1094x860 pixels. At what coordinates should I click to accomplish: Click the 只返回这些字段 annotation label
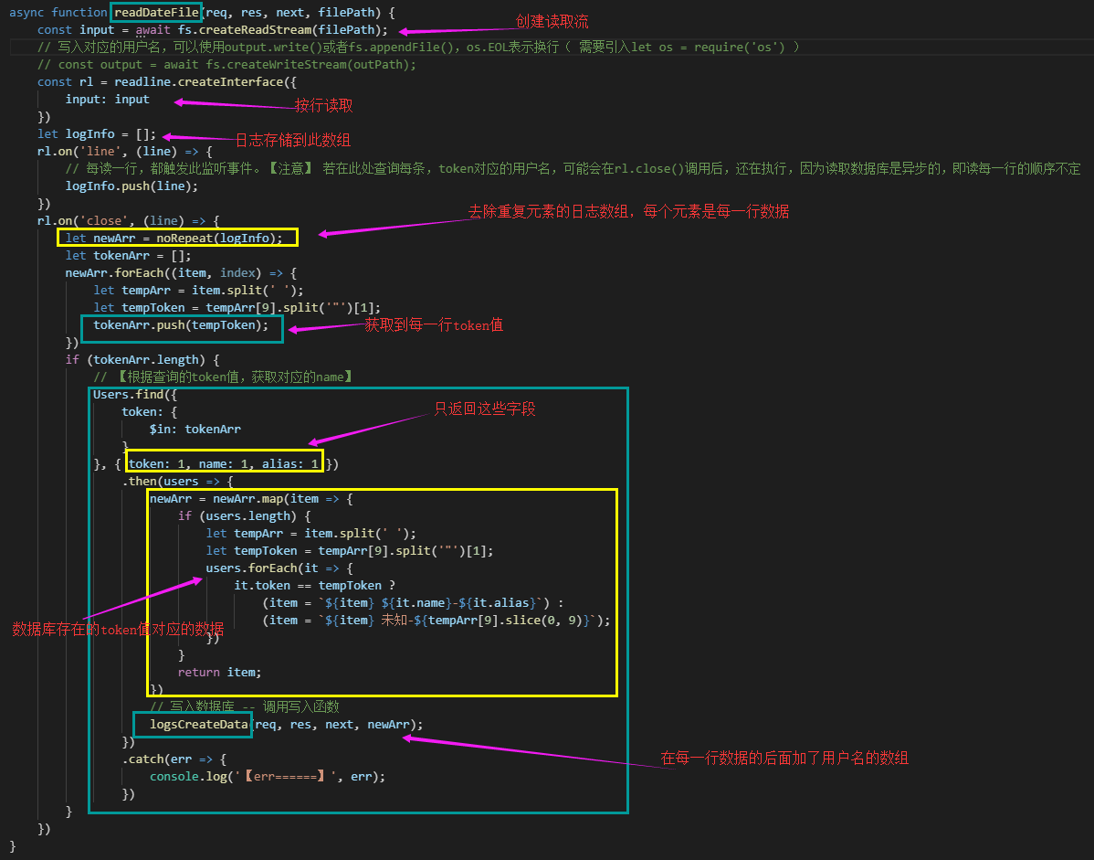click(482, 409)
